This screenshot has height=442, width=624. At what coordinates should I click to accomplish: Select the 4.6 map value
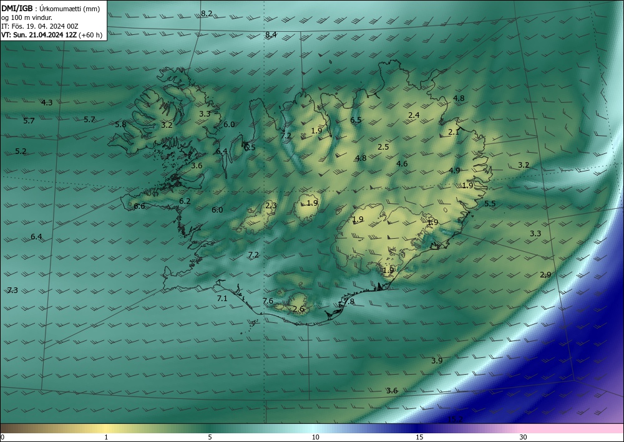tap(402, 164)
